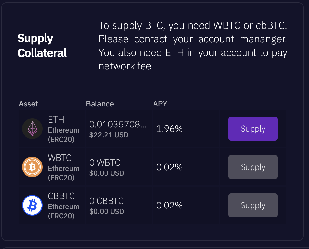
Task: Supply ETH using the purple button
Action: (253, 129)
